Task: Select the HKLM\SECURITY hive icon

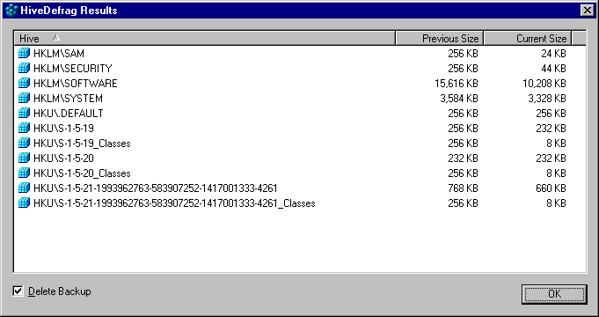Action: [24, 68]
